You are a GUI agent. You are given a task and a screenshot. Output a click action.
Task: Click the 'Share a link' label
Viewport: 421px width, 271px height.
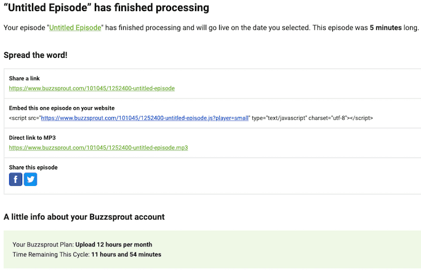pyautogui.click(x=24, y=78)
